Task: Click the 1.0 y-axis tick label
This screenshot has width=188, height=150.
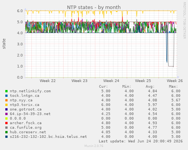Action: (x=20, y=66)
